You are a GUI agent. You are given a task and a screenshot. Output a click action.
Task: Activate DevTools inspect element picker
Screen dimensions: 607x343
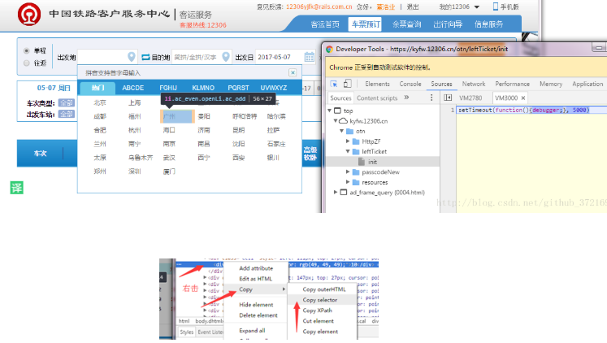[334, 84]
